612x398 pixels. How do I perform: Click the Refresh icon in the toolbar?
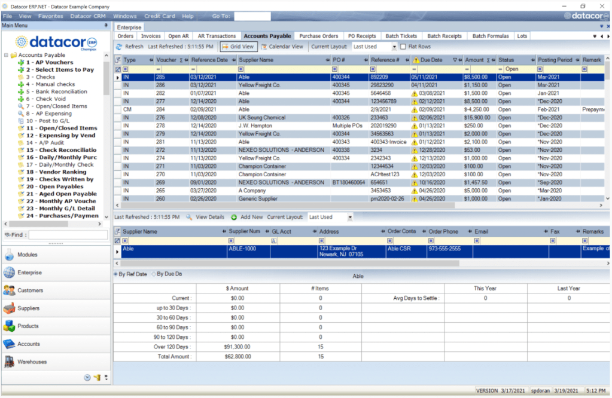click(119, 47)
